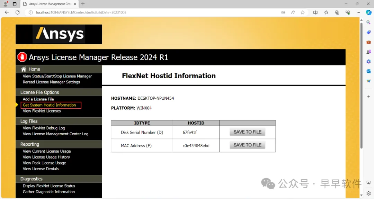Add a sidebar app with plus icon
374x199 pixels.
(368, 97)
